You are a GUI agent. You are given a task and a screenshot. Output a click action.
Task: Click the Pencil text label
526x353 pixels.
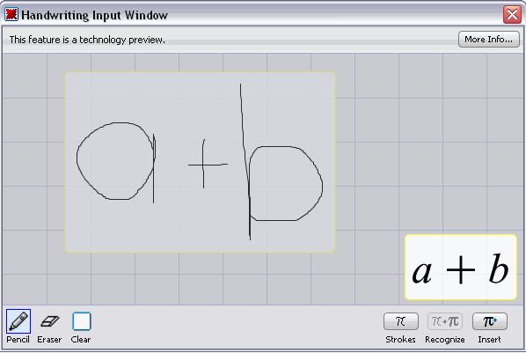[x=18, y=340]
